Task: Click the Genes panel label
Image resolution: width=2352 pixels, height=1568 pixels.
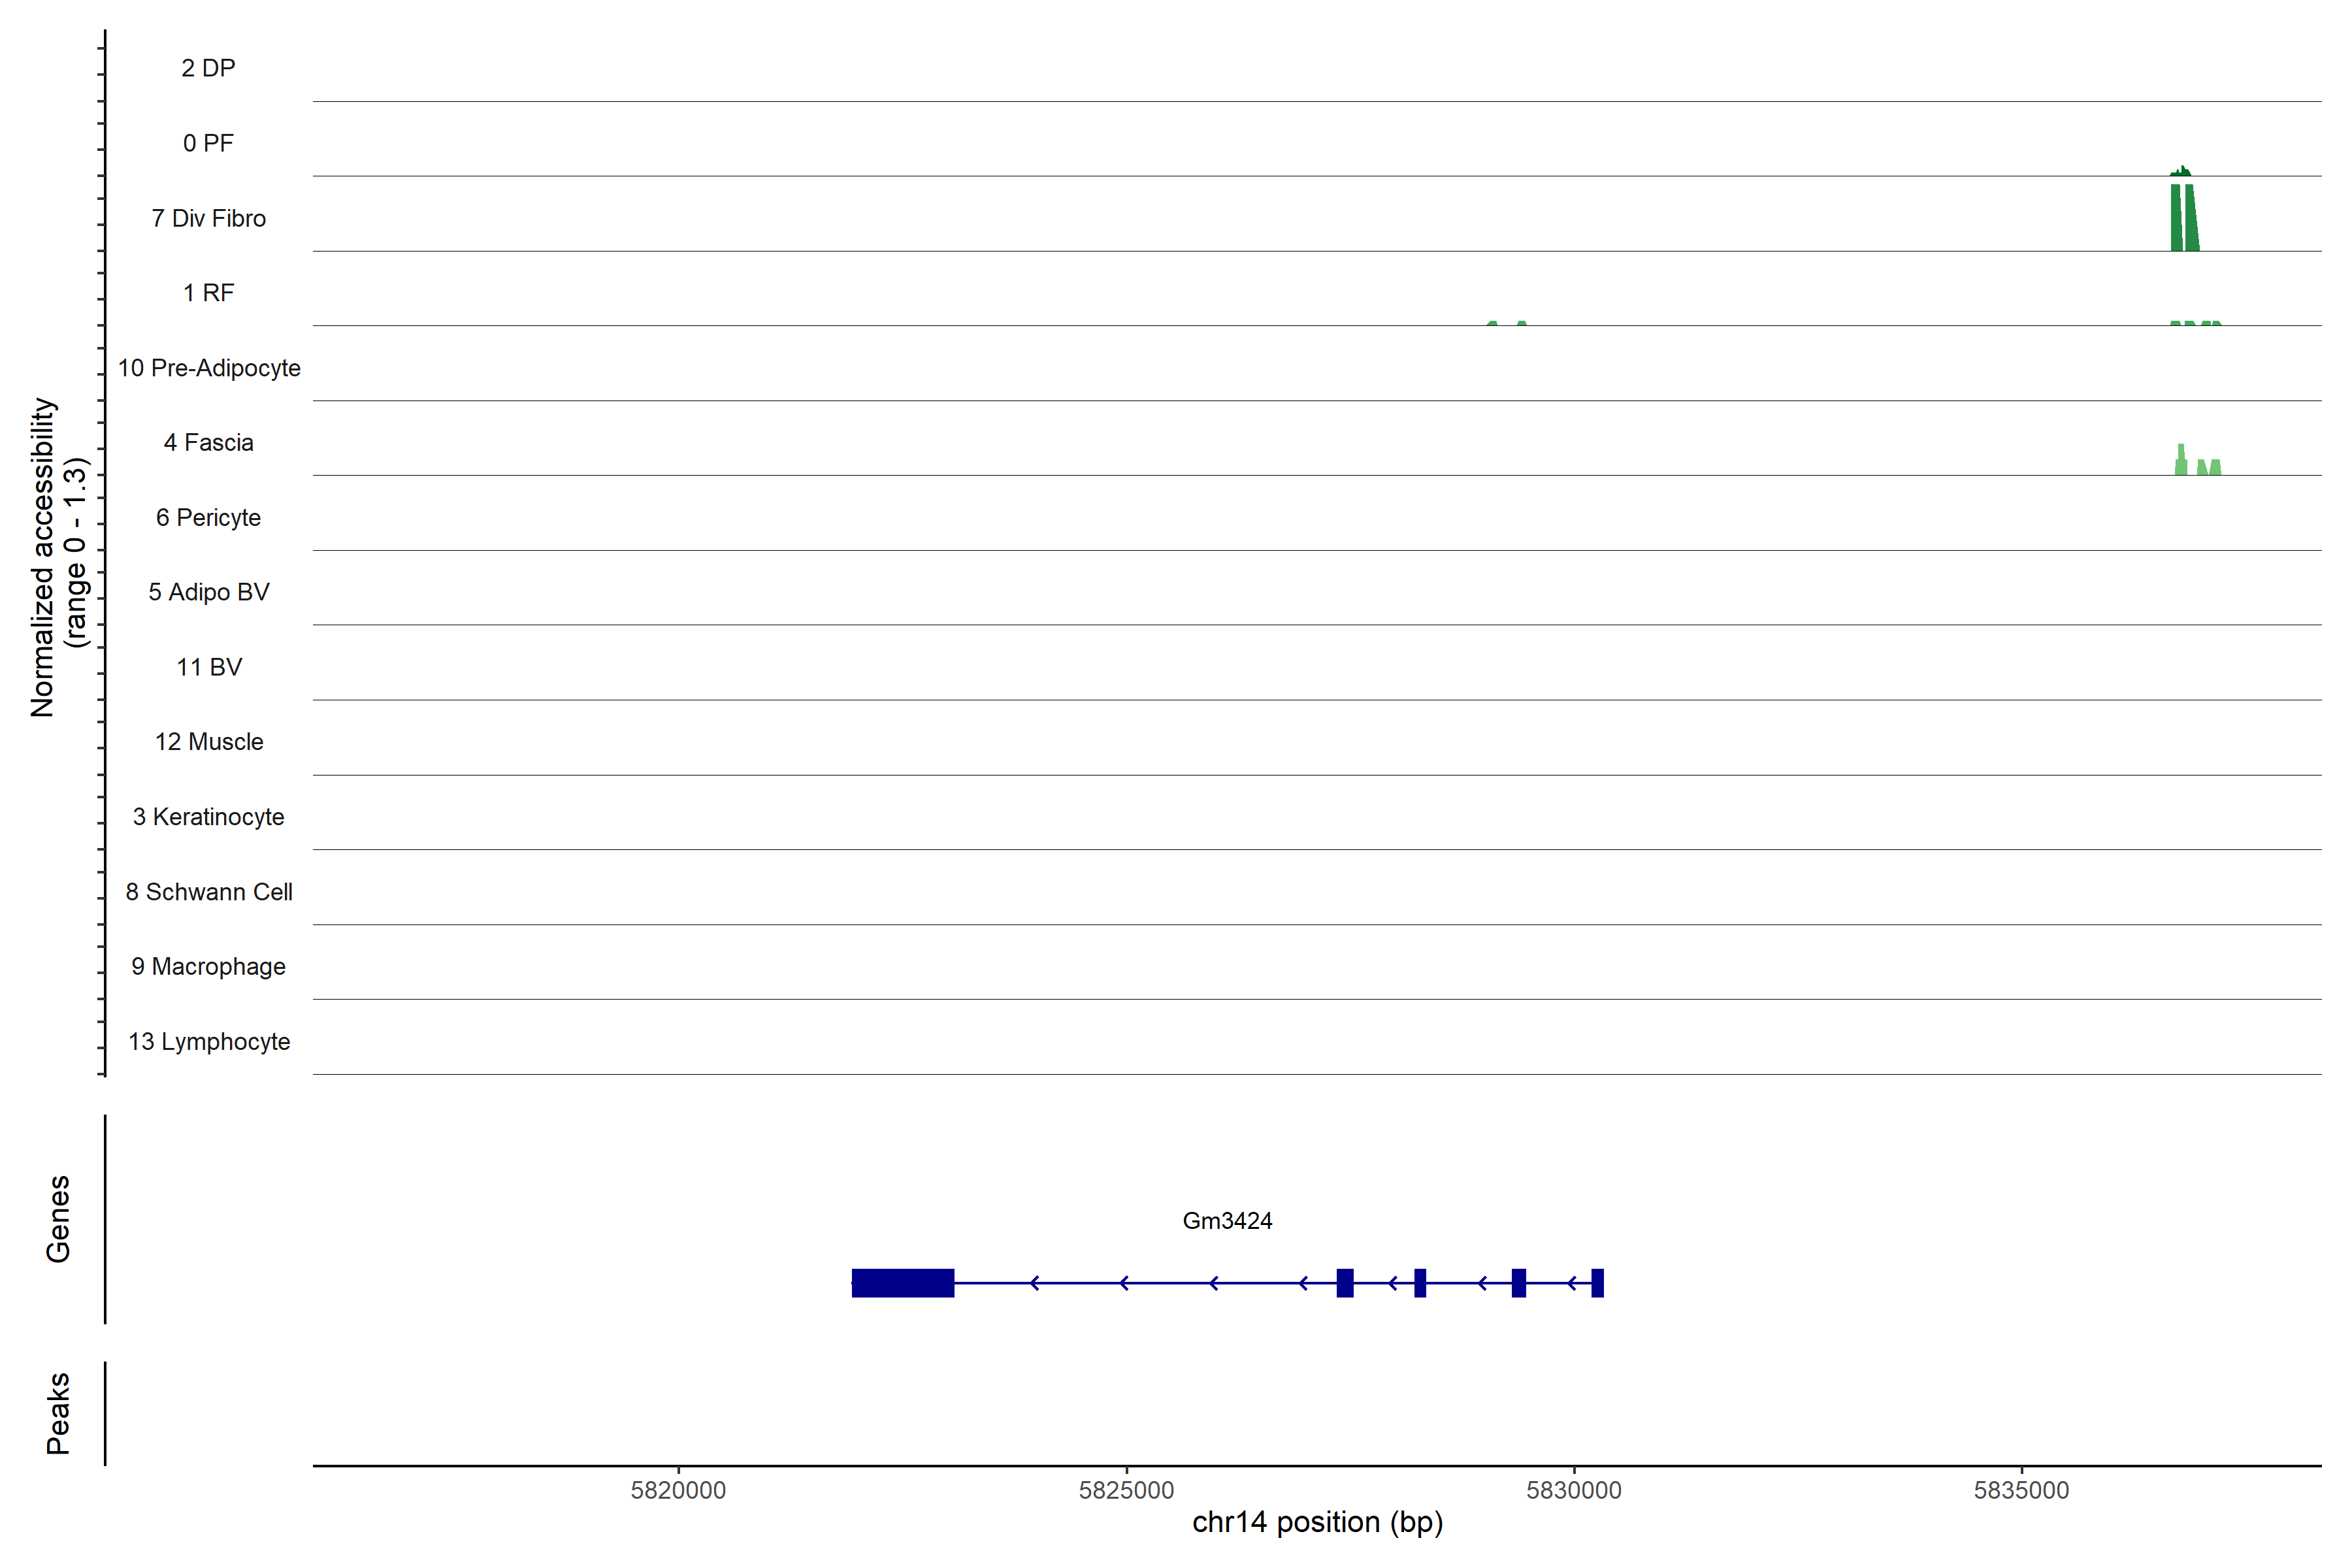Action: point(58,1219)
